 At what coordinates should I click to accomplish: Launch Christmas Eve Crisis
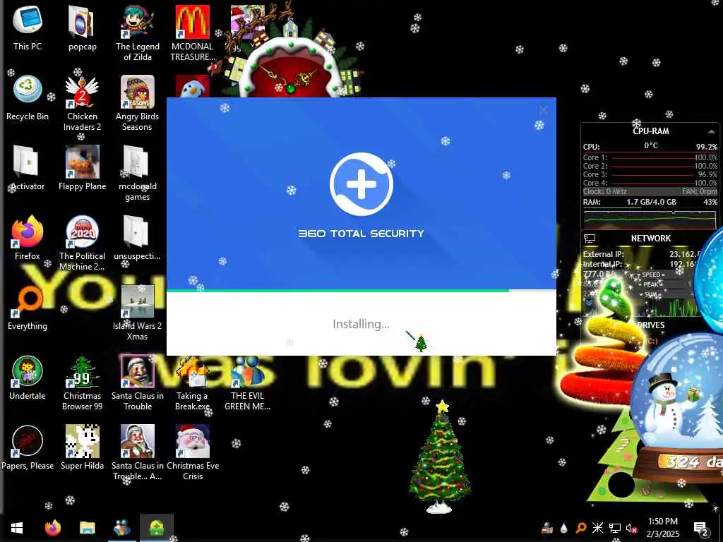(x=192, y=452)
